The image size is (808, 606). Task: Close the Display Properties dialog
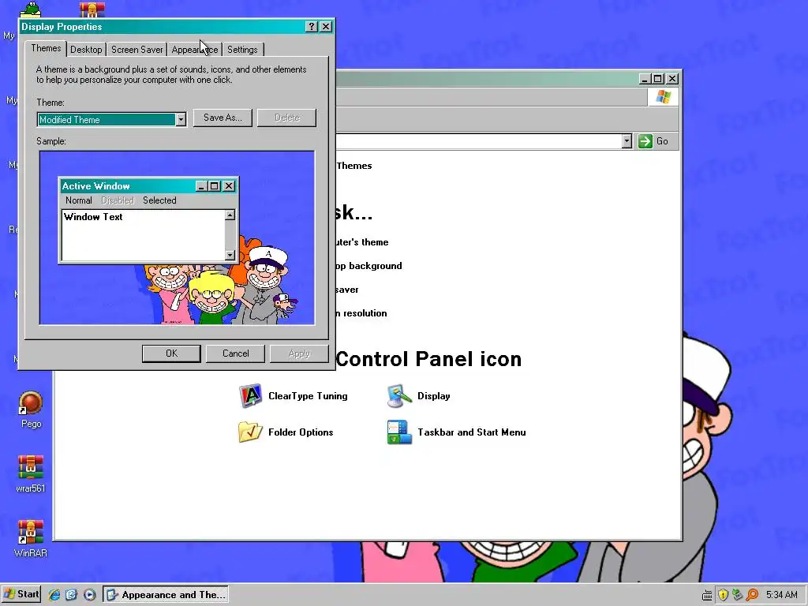(326, 27)
